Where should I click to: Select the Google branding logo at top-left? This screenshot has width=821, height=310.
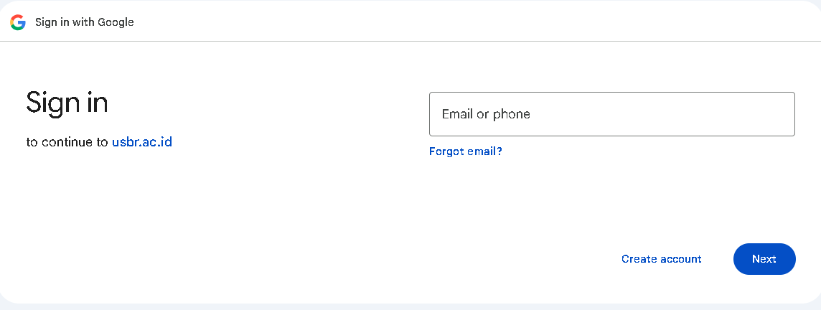pos(18,22)
